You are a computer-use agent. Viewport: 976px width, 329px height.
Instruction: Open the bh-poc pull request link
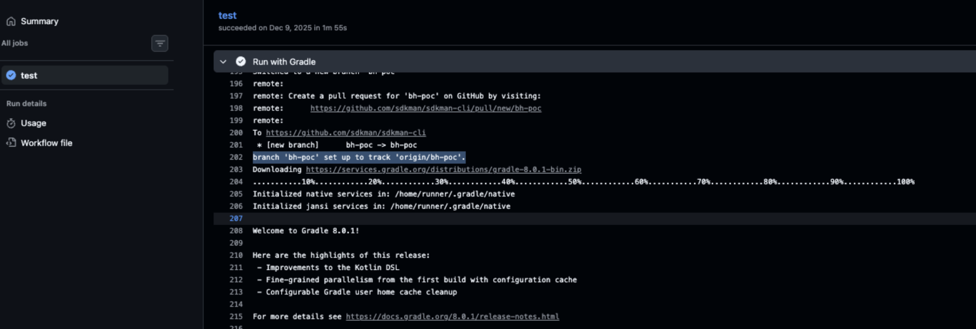(x=426, y=108)
